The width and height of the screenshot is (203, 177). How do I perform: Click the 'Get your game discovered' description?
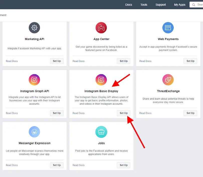(x=101, y=48)
